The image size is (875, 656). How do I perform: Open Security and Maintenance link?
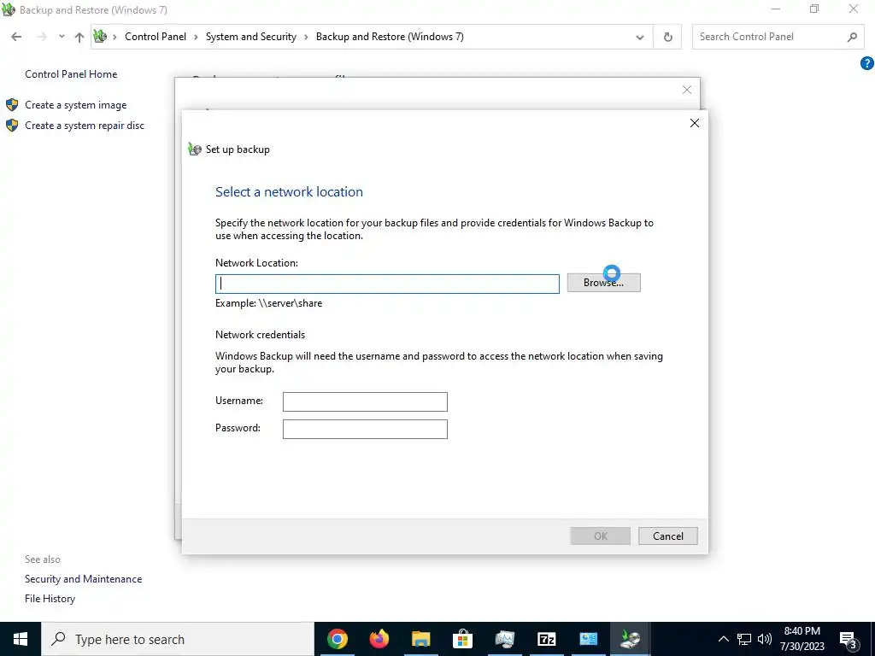pos(83,579)
